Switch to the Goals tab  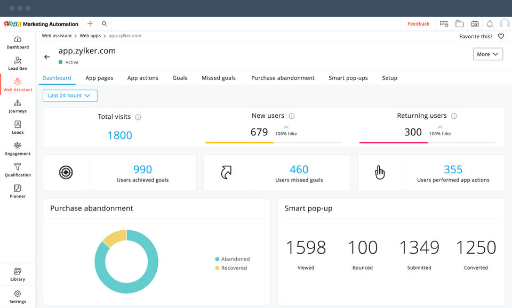coord(180,78)
